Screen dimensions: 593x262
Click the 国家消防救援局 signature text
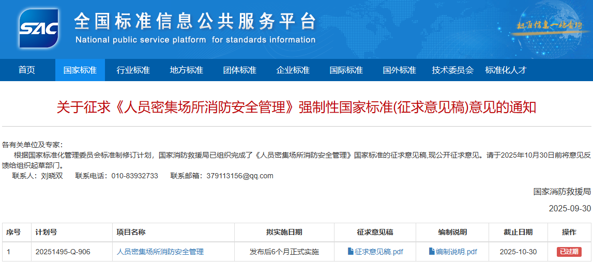562,191
